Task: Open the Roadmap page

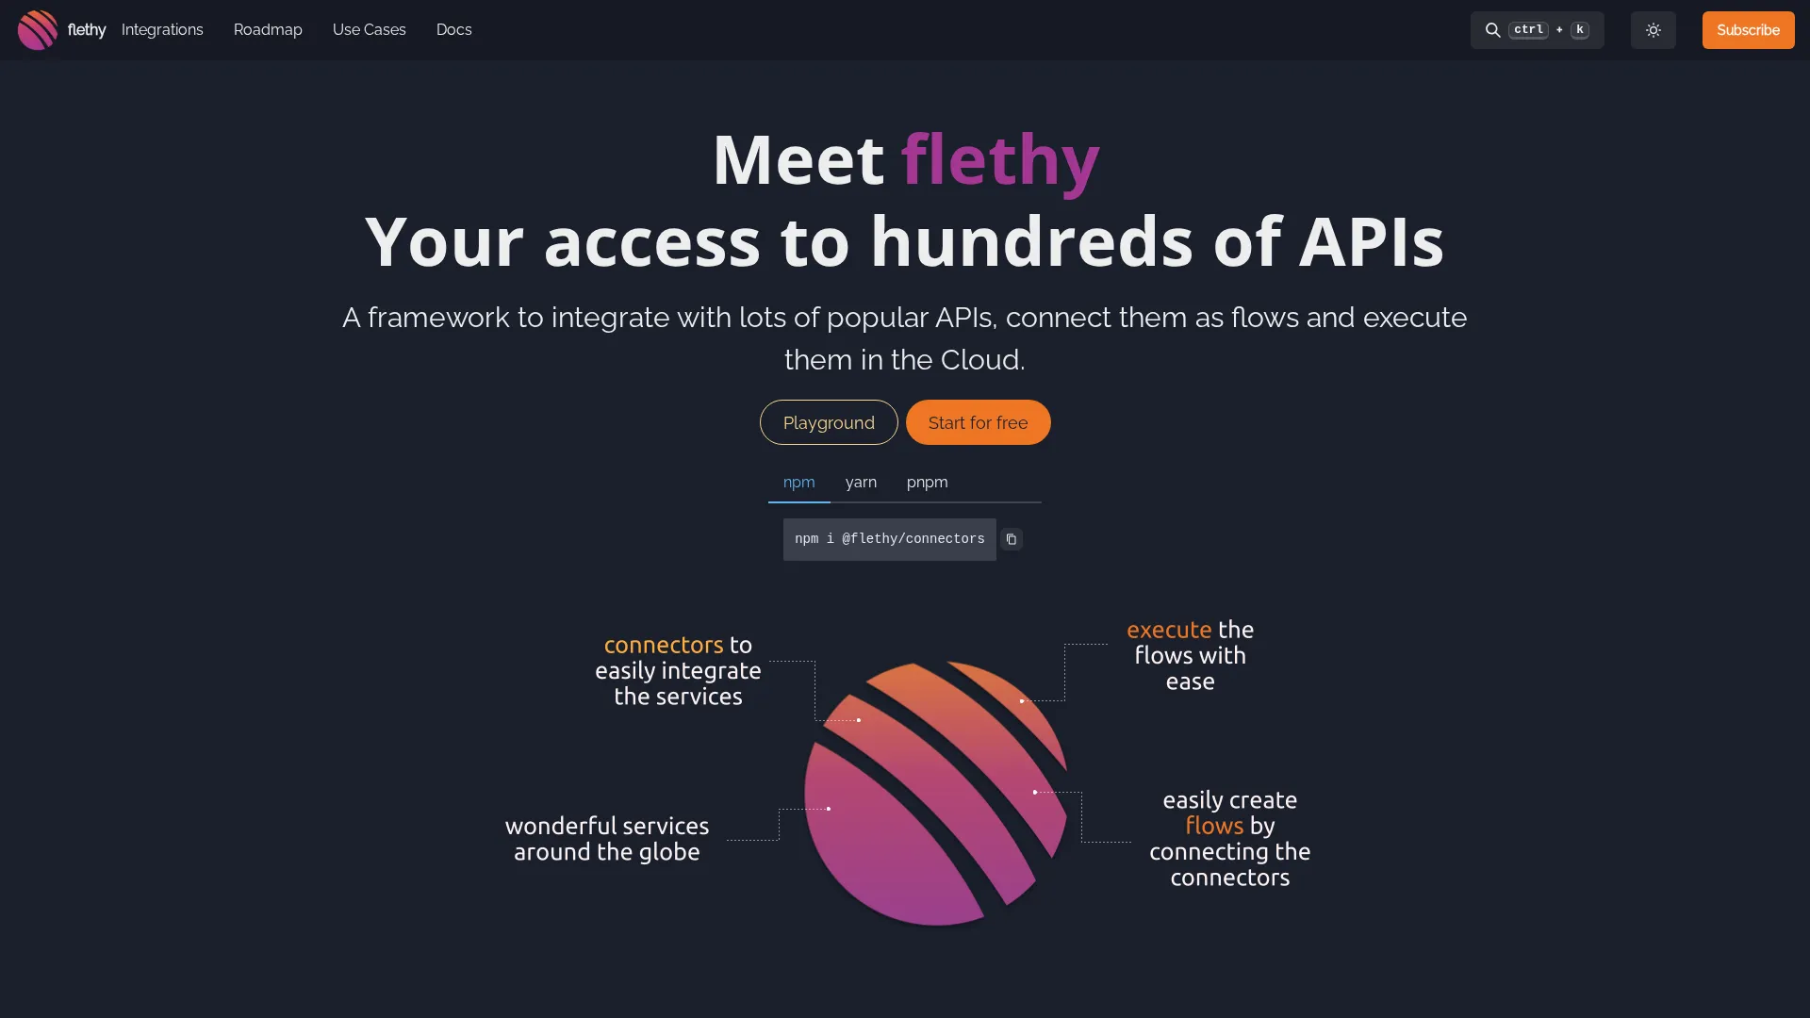Action: (268, 30)
